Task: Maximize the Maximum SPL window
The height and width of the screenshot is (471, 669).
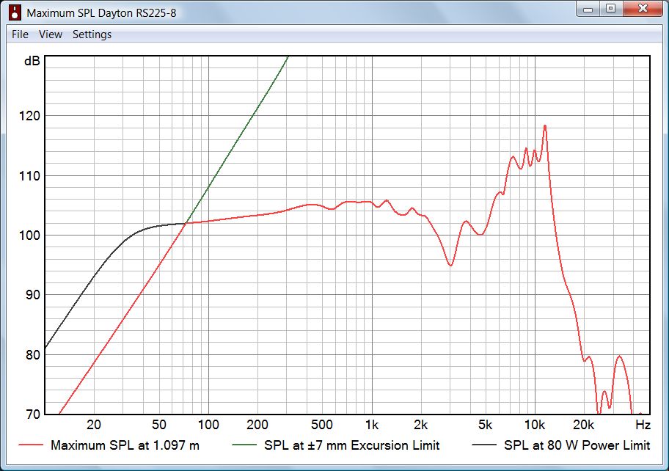Action: click(611, 9)
